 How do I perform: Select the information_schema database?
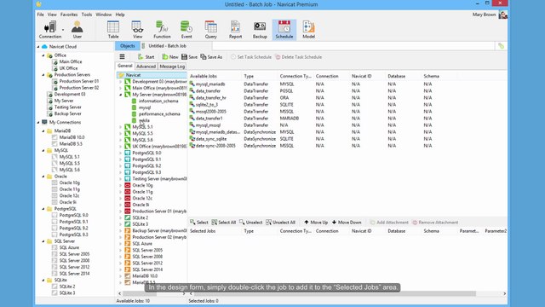[158, 101]
